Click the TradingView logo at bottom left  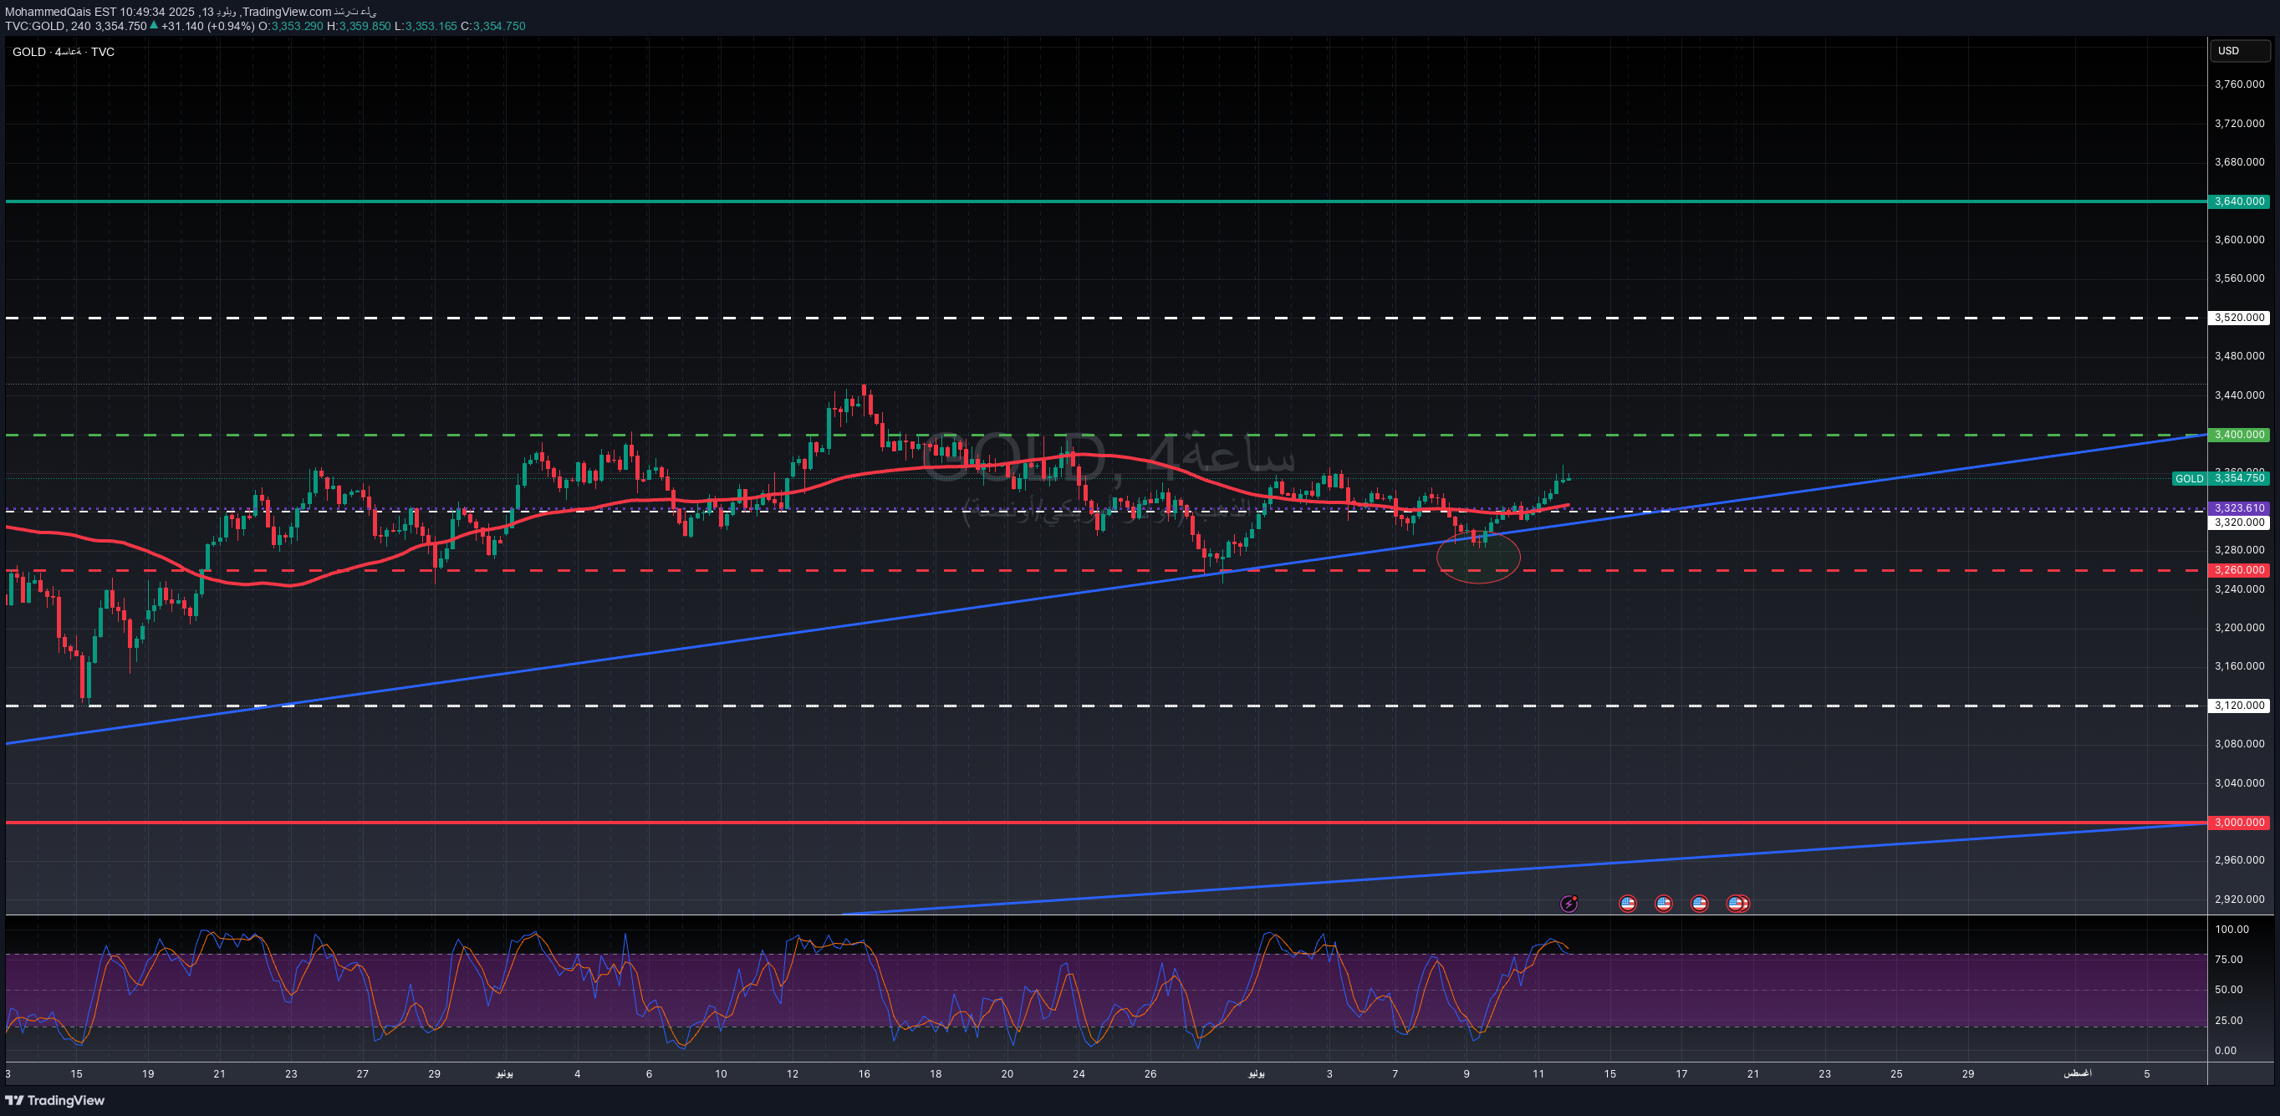point(55,1100)
